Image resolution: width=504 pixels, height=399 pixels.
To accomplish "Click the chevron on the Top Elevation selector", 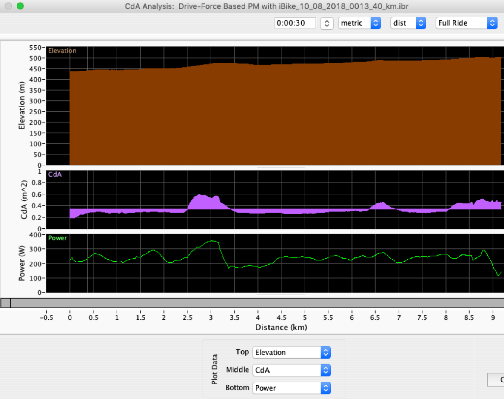I will (325, 352).
